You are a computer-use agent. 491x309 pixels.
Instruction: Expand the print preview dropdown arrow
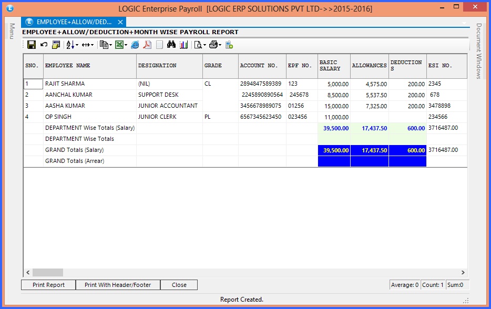(205, 45)
